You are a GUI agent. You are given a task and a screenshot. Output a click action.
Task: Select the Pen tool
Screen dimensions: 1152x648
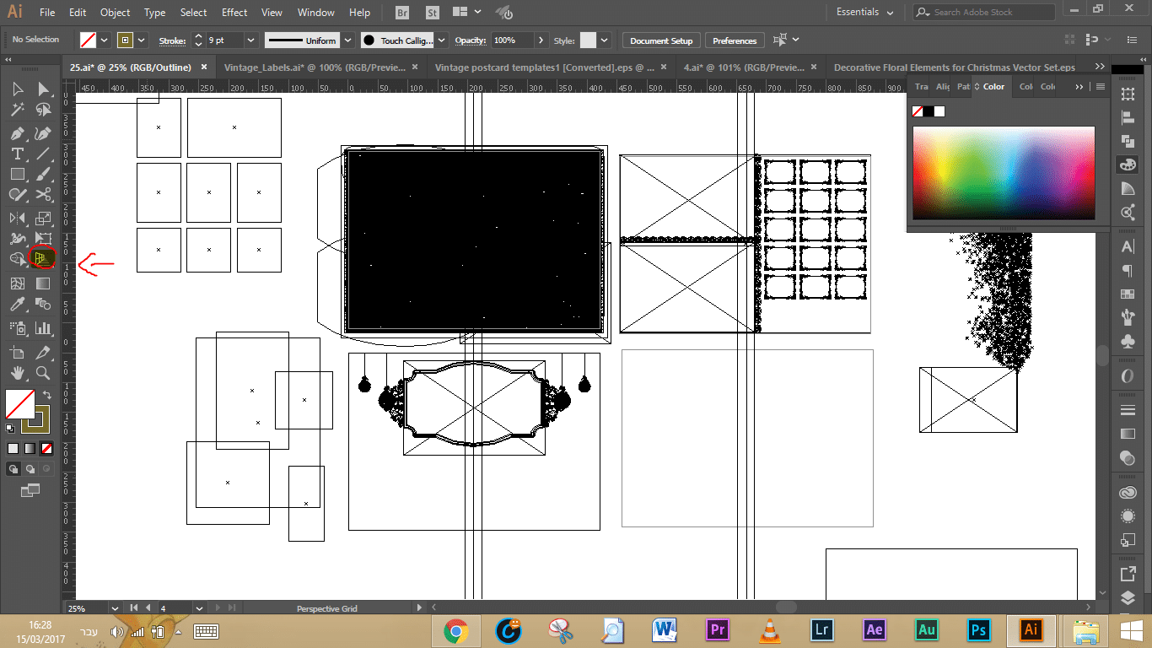[17, 132]
